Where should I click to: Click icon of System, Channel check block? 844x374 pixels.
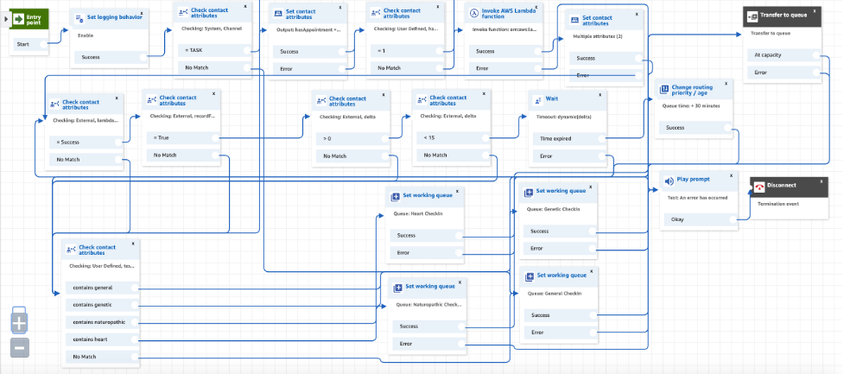[x=182, y=13]
